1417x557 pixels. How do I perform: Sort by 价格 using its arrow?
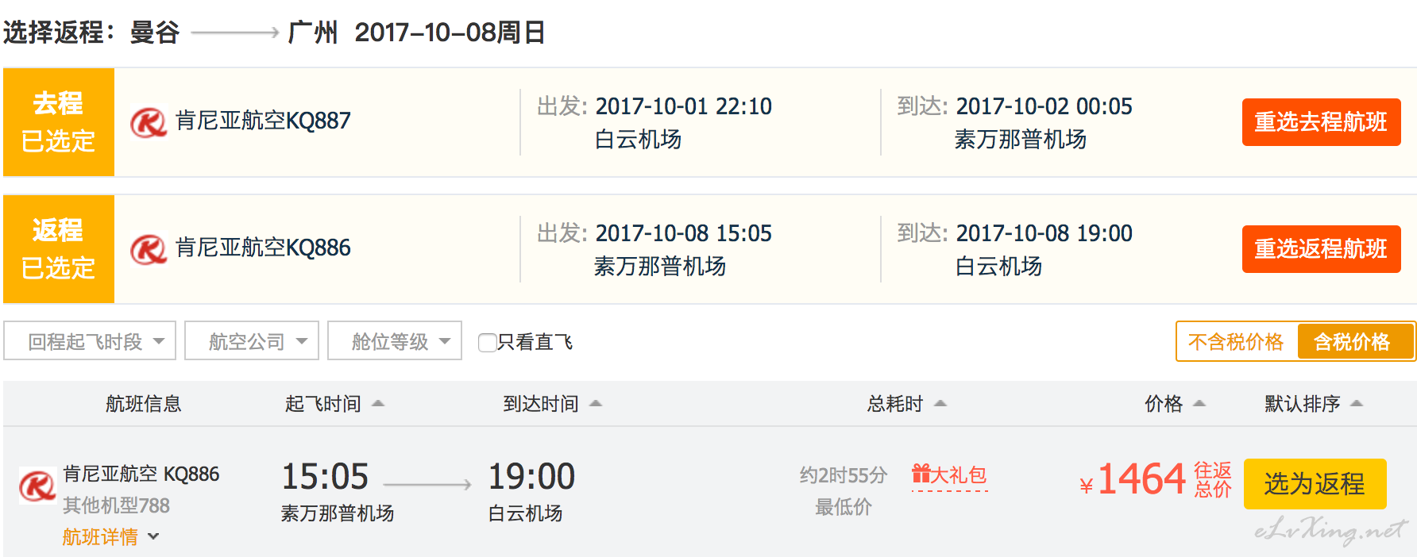pos(1199,404)
